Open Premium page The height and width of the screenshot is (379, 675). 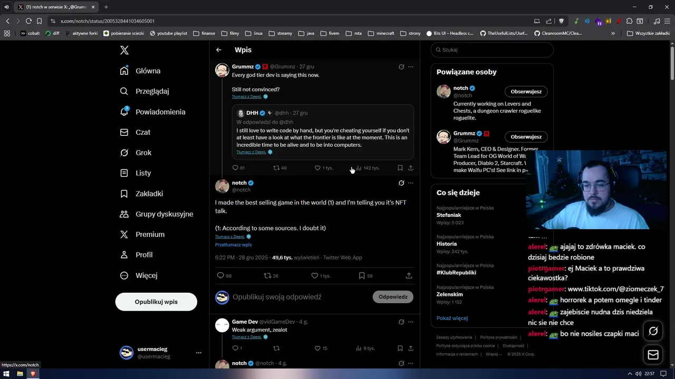pyautogui.click(x=142, y=234)
